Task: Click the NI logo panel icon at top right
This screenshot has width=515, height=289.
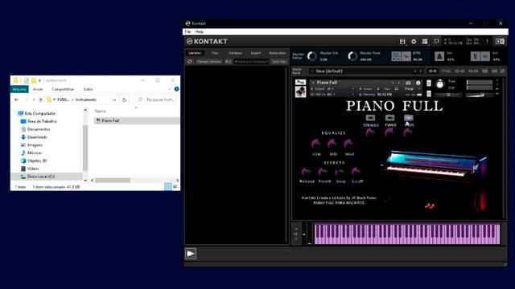Action: click(x=500, y=42)
